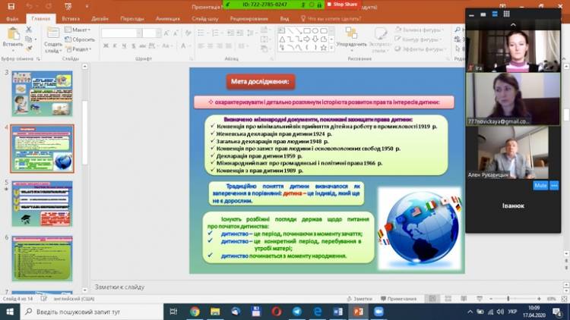Open Chrome from the Windows taskbar
Screen dimensions: 570x320
pos(195,312)
